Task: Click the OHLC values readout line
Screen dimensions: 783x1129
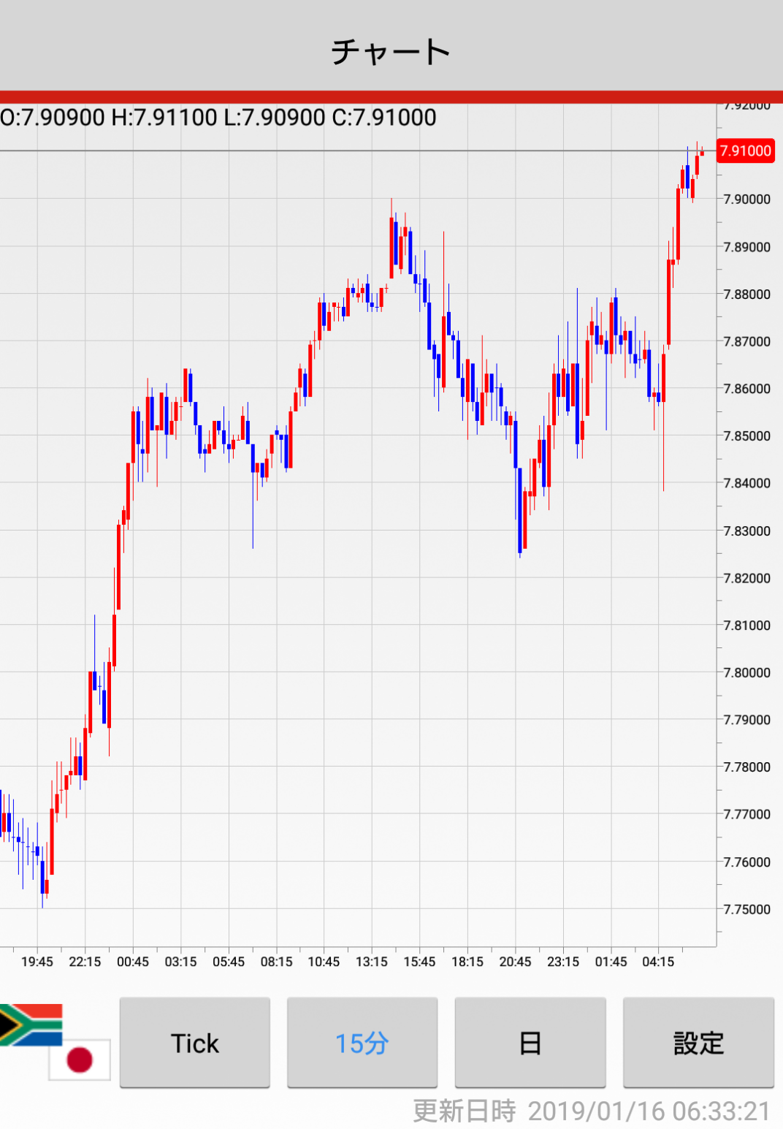Action: click(x=218, y=118)
